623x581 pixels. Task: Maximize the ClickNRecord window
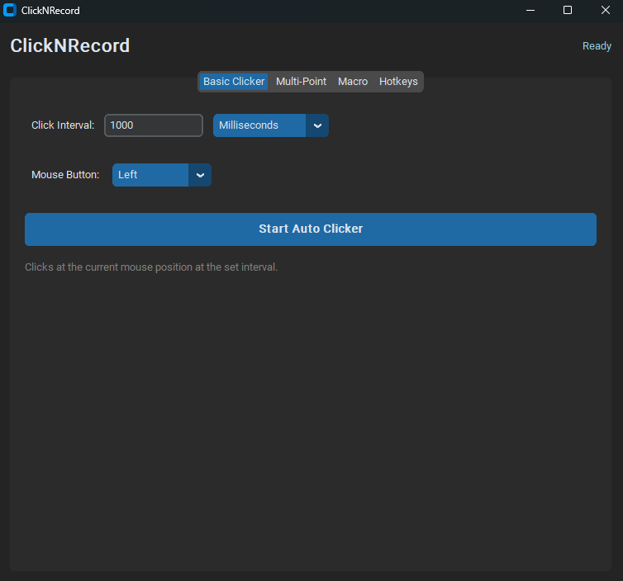[568, 11]
